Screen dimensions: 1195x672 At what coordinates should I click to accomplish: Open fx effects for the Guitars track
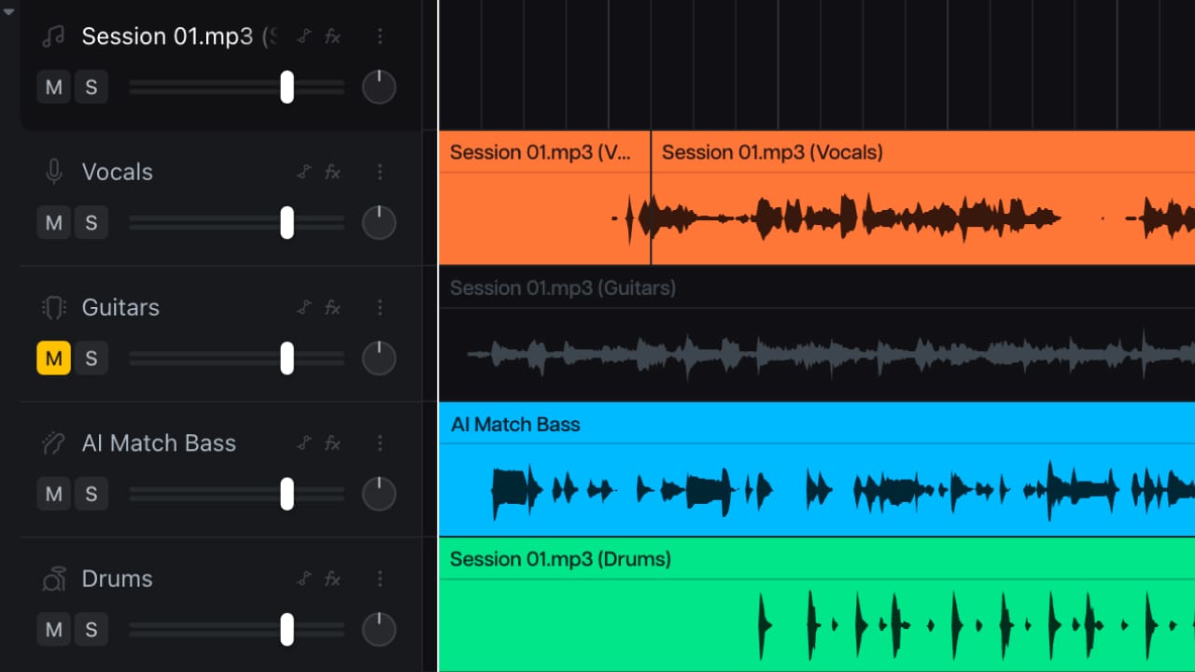tap(332, 307)
